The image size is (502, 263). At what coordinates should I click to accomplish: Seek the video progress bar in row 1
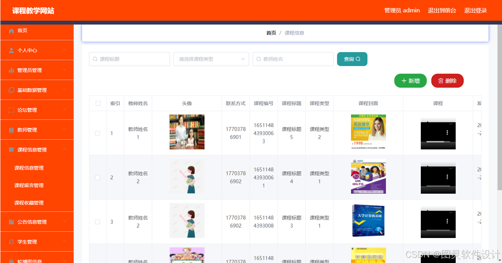click(x=438, y=142)
